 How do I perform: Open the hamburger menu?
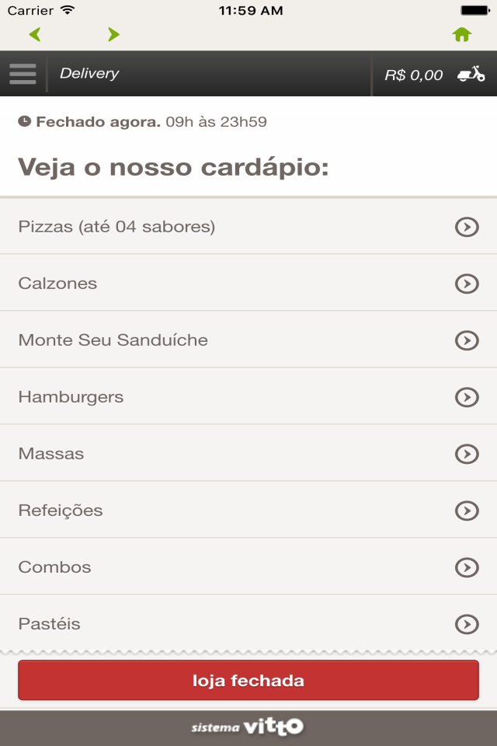point(23,74)
